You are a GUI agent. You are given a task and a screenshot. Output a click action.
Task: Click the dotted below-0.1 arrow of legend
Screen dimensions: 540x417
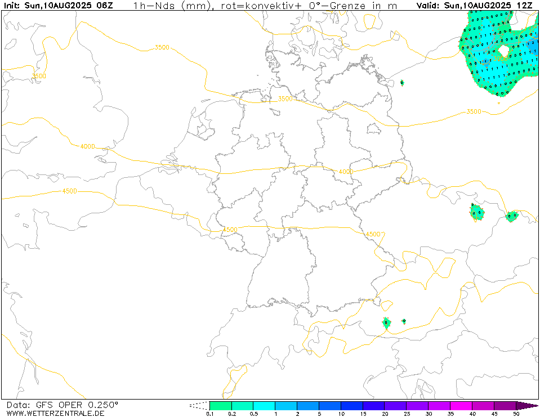199,406
